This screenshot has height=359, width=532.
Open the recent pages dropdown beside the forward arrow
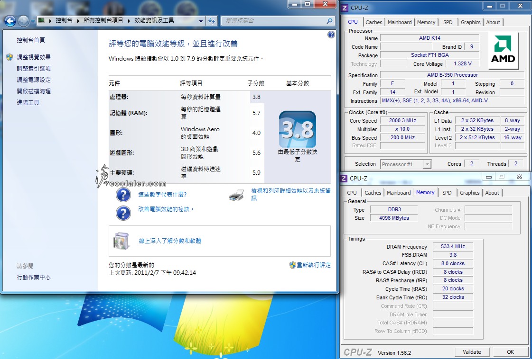33,21
